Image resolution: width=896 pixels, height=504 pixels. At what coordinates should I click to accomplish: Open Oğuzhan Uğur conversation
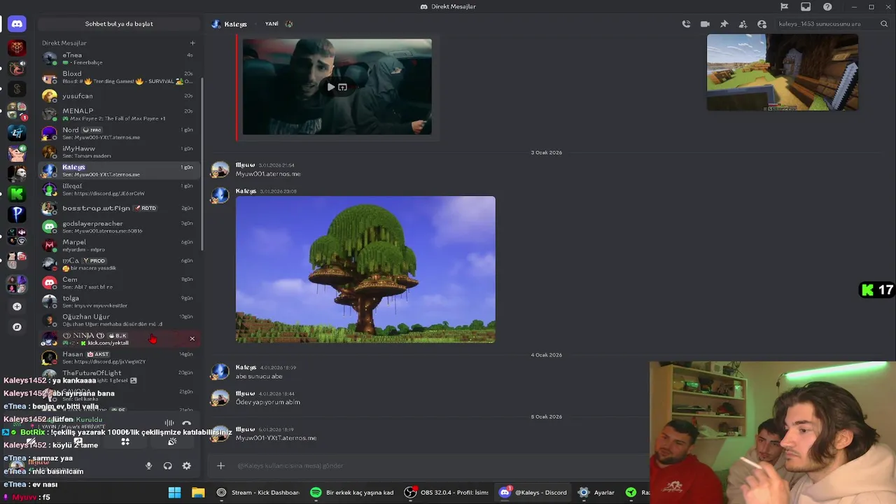click(119, 320)
